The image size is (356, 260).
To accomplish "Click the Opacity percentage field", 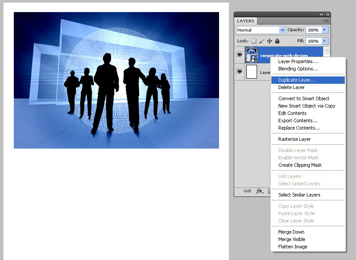I will coord(313,30).
